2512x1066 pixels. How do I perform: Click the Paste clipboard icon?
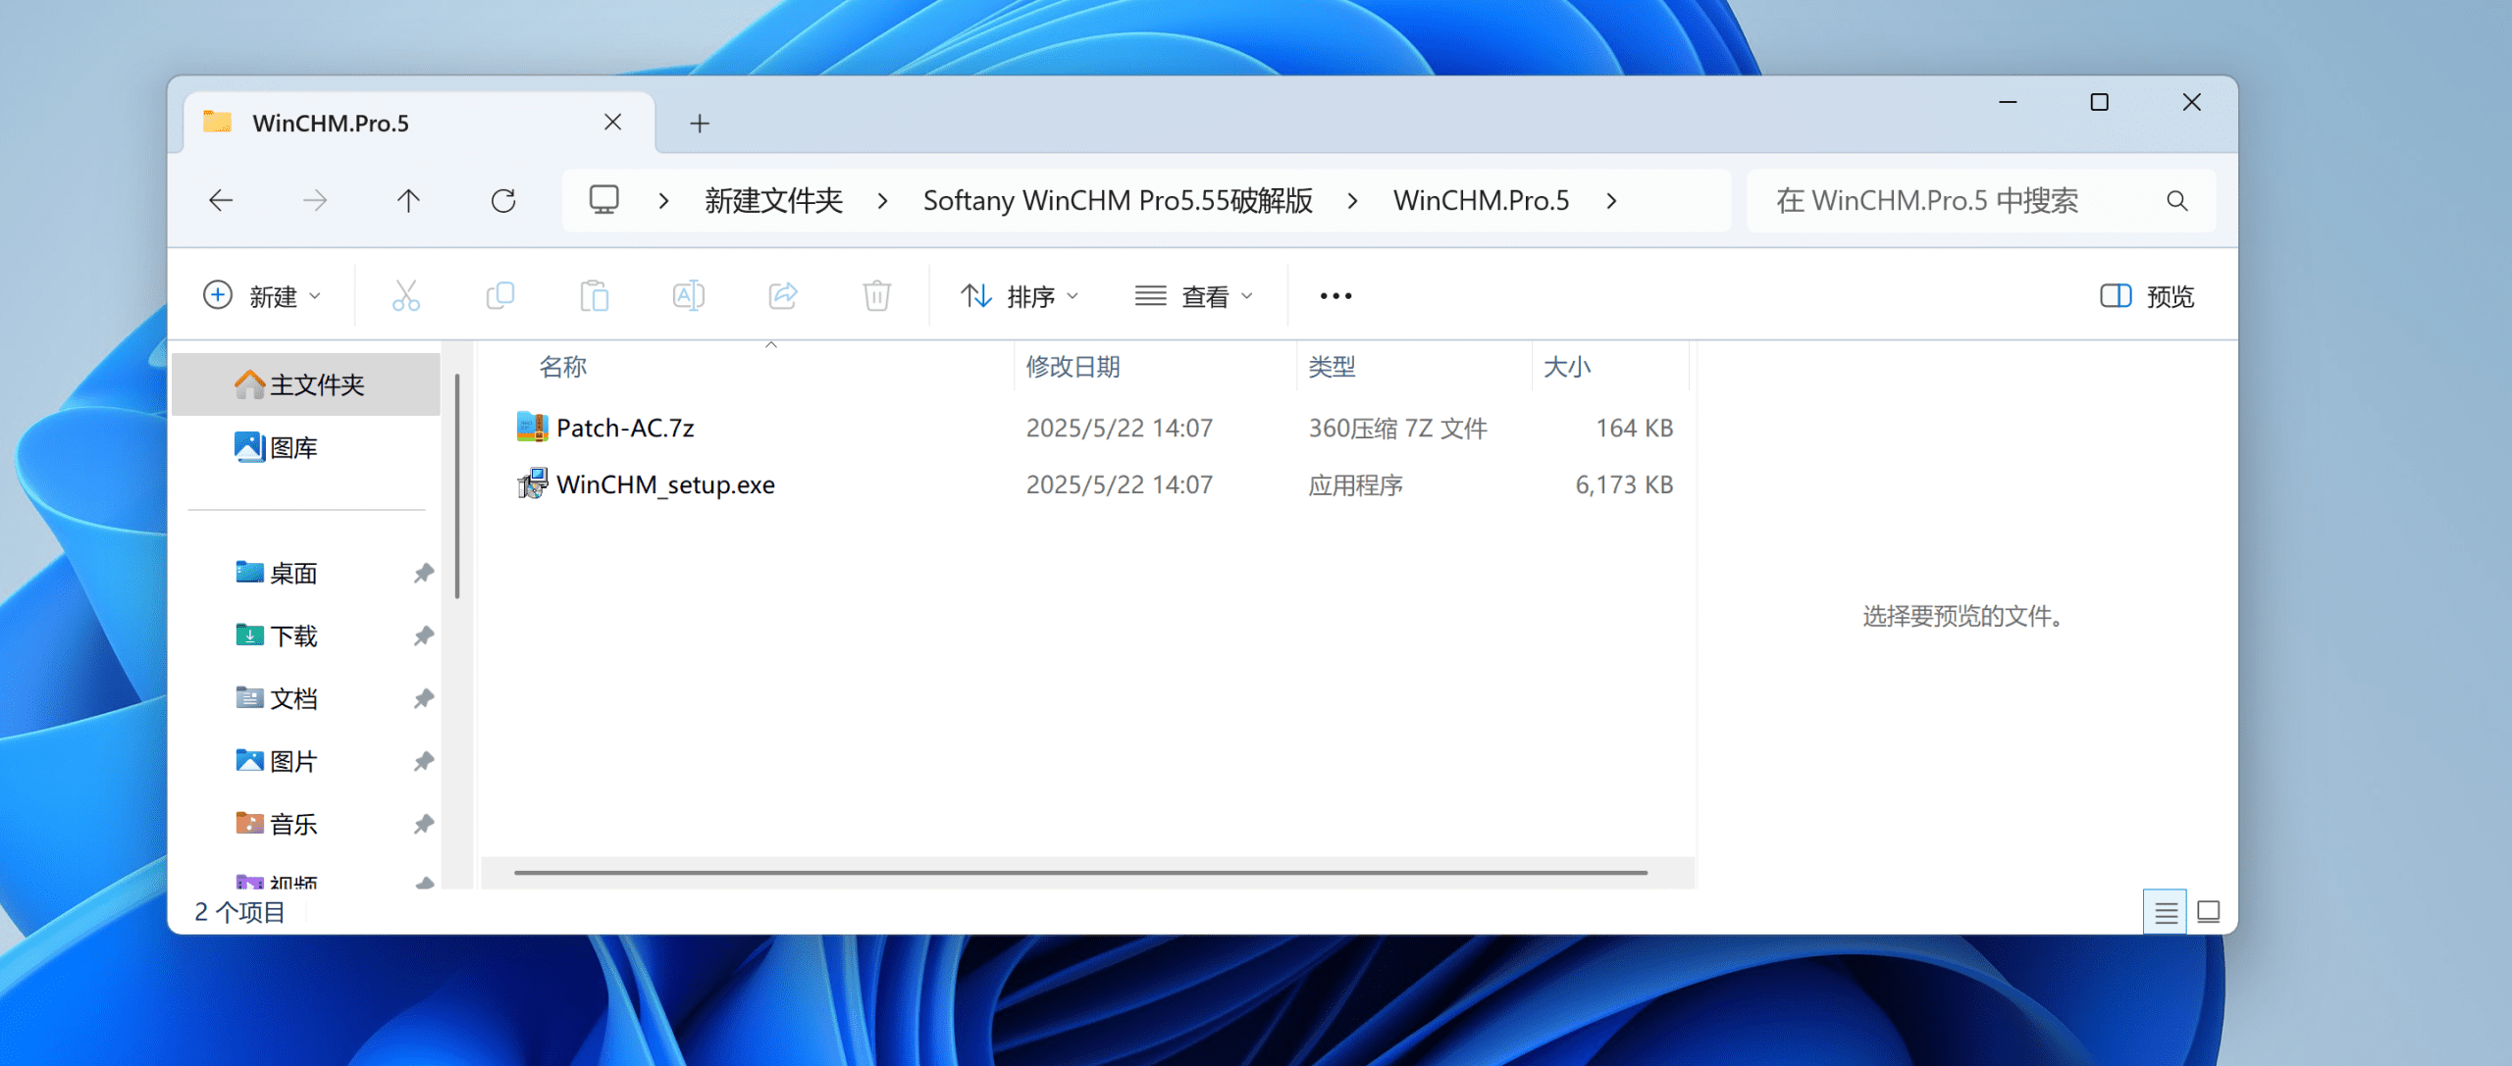click(594, 295)
